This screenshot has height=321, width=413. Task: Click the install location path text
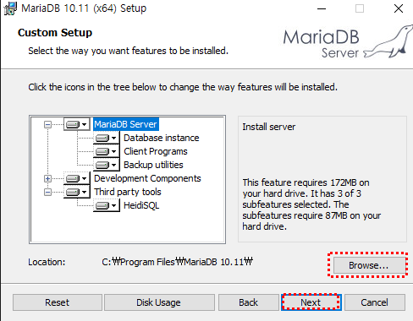tap(177, 262)
